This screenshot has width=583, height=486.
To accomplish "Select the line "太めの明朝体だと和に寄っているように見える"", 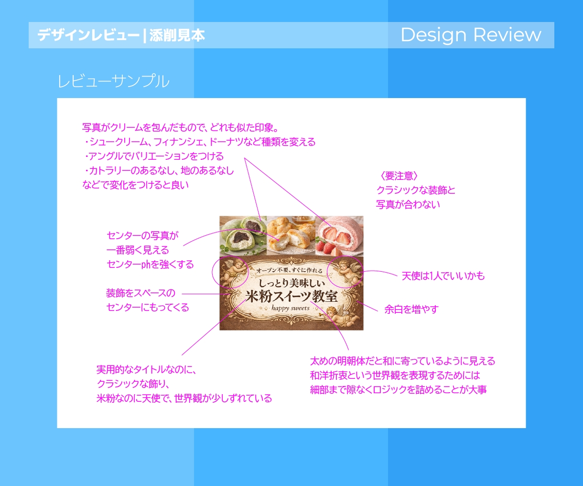I will click(403, 361).
